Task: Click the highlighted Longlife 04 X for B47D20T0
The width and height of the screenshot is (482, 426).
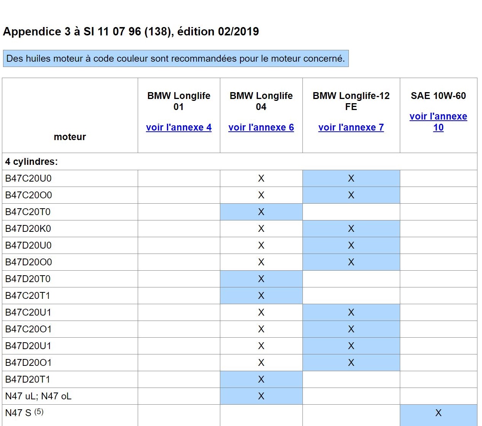Action: [x=261, y=279]
